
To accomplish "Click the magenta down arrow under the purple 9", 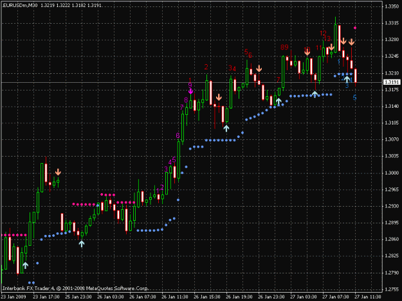I will [x=190, y=91].
